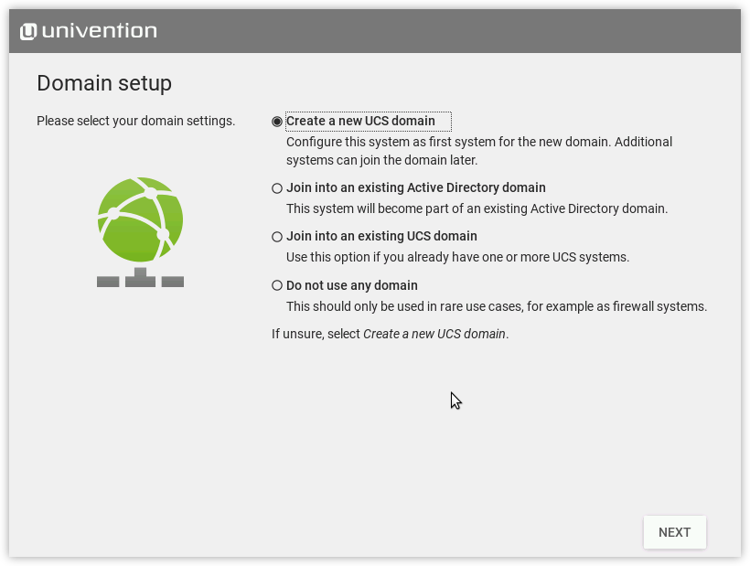Screen dimensions: 750x566
Task: Click the "Use this option if you already have" description
Action: pos(457,257)
